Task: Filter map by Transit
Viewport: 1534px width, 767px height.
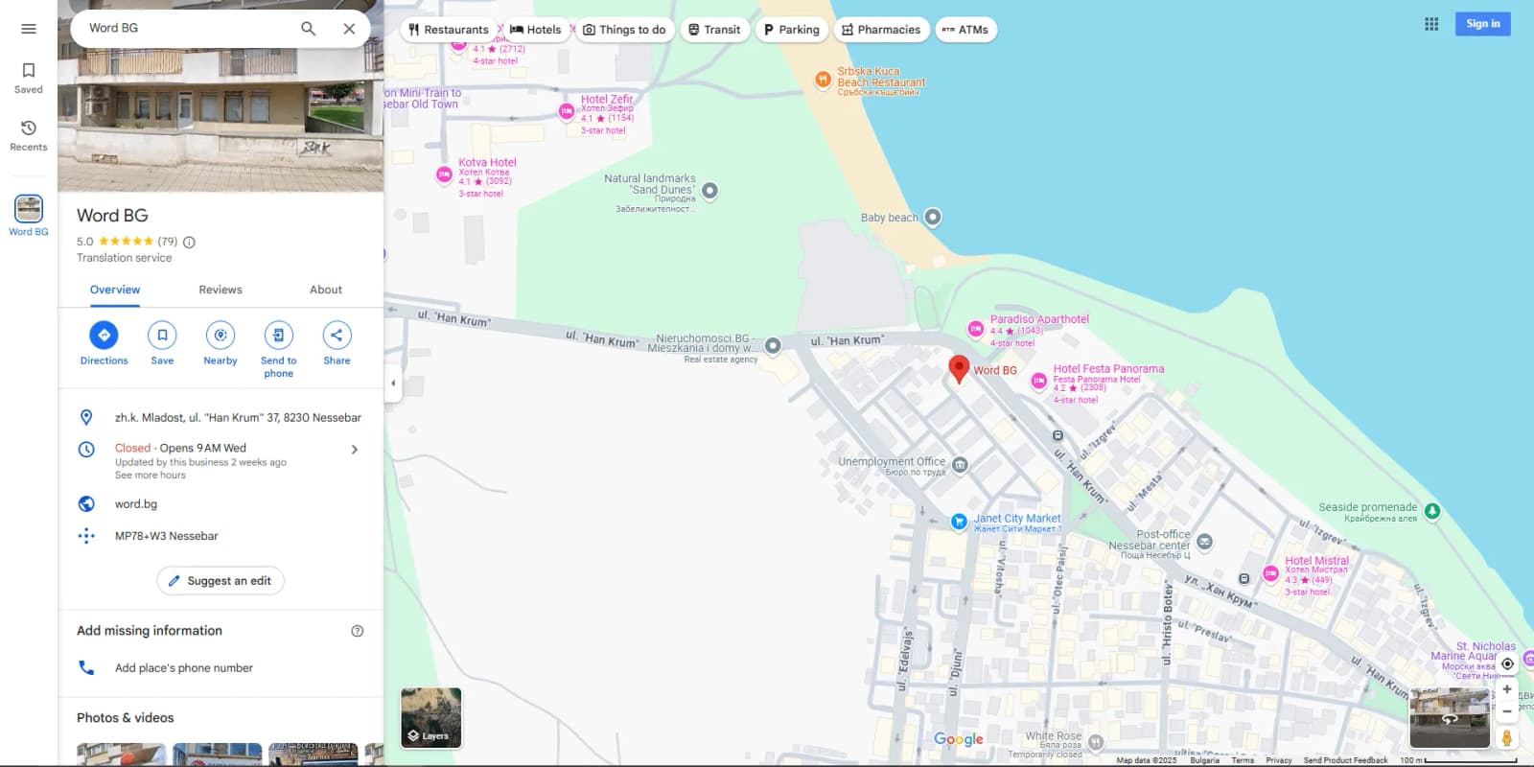Action: click(x=715, y=30)
